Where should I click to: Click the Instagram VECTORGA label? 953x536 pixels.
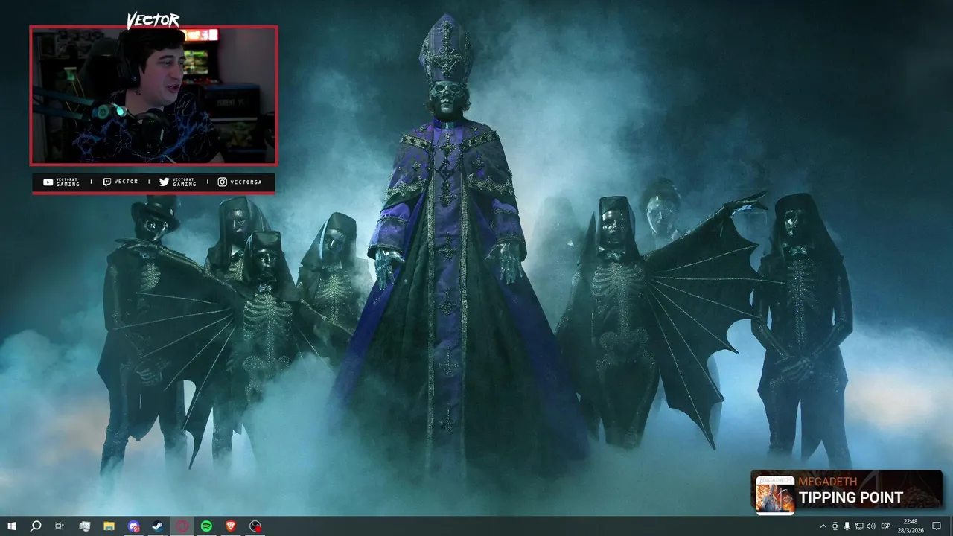240,182
